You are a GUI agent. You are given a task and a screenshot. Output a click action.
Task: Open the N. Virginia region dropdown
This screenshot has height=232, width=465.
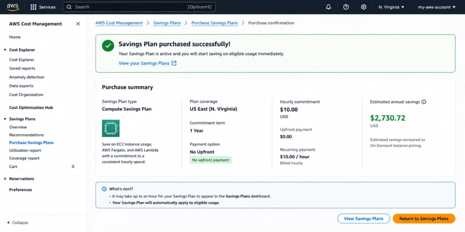pos(391,7)
